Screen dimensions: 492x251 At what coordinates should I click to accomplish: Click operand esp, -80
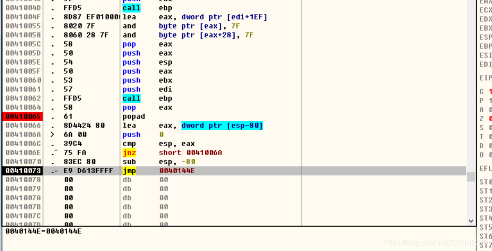177,162
